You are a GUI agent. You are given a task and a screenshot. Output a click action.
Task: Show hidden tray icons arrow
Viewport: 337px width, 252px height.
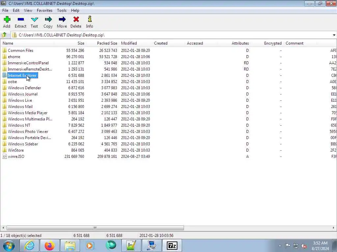[280, 246]
